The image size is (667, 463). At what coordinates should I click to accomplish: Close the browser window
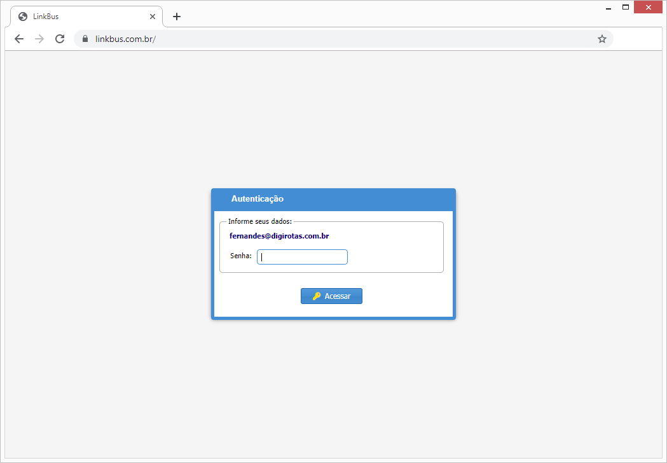648,7
